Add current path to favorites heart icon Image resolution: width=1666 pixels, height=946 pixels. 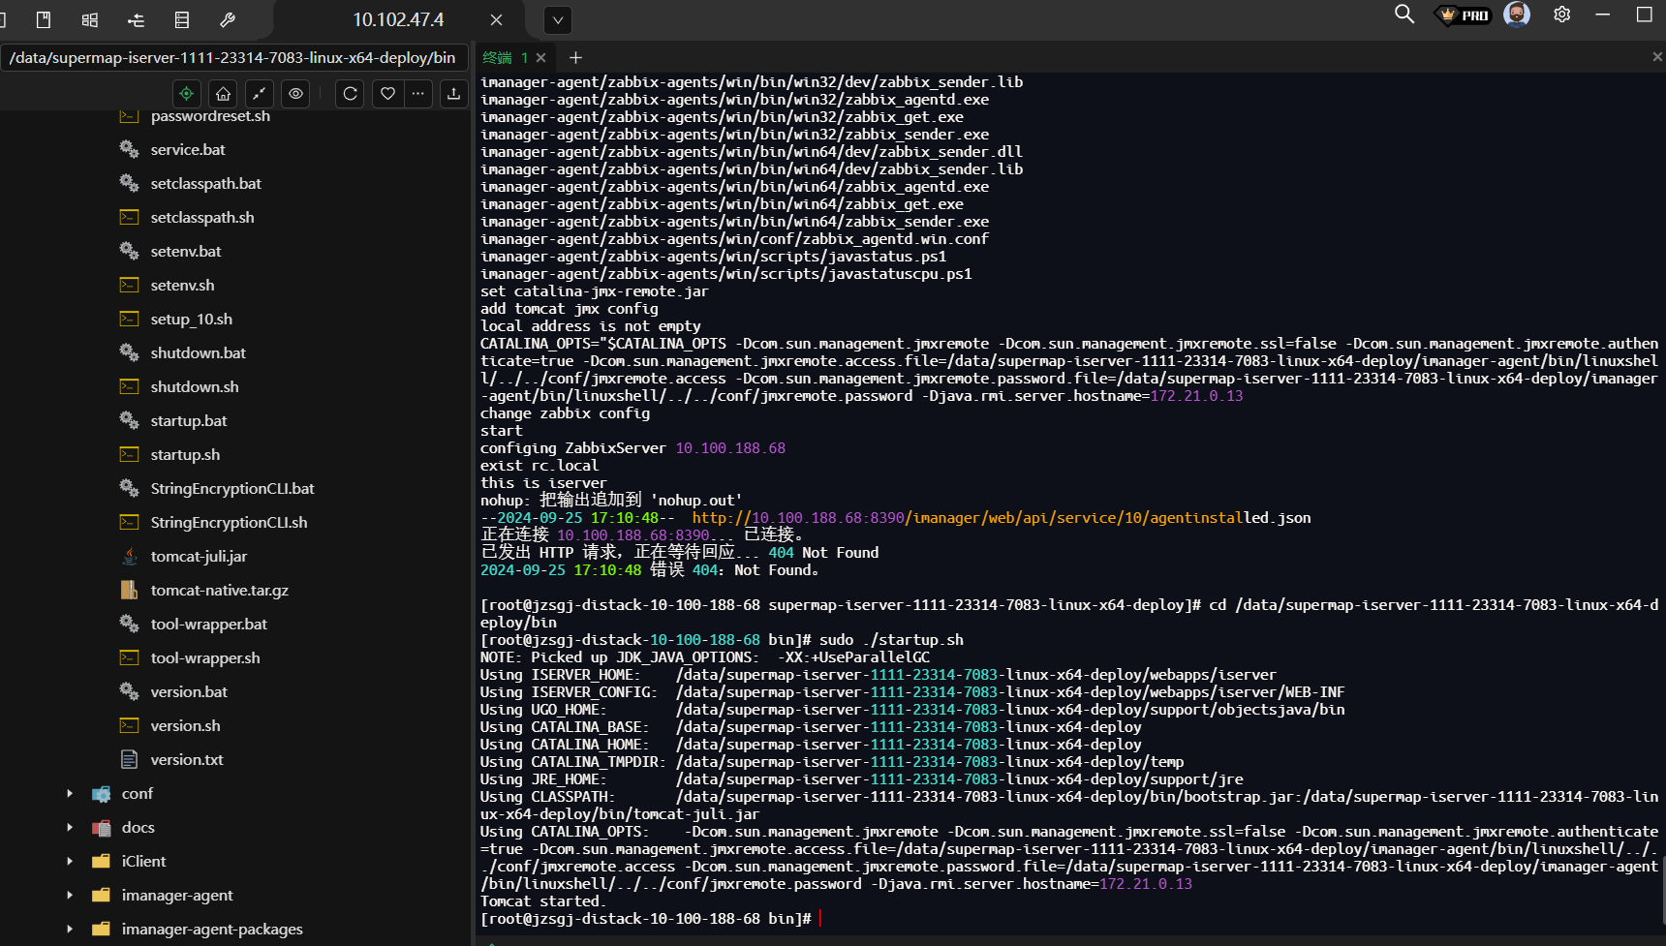click(387, 94)
